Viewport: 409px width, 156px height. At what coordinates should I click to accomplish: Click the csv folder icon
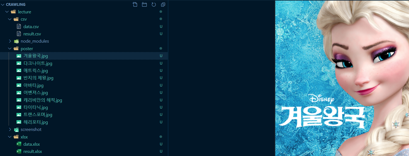pos(16,19)
